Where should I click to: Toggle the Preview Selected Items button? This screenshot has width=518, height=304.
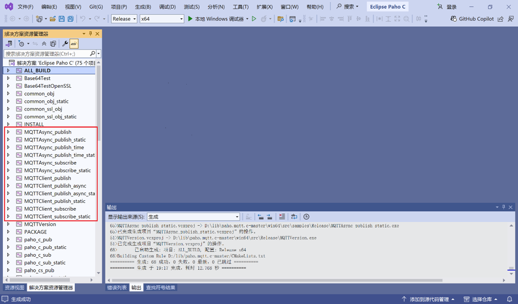74,43
